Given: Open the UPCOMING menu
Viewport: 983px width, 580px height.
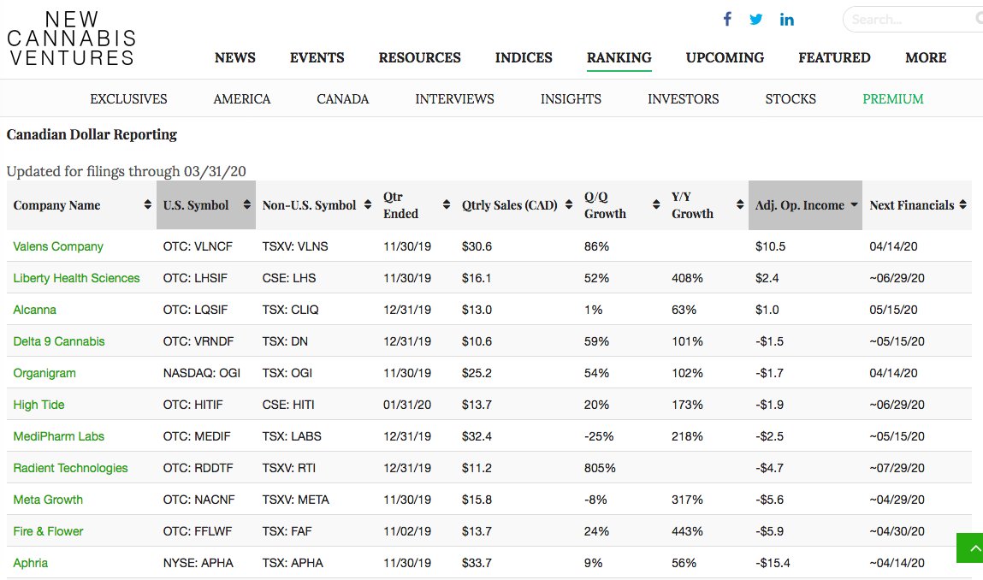Looking at the screenshot, I should point(725,57).
